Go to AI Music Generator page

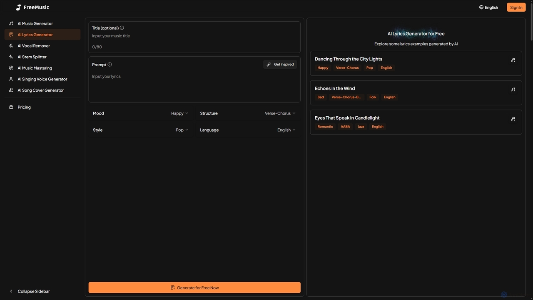(42, 23)
